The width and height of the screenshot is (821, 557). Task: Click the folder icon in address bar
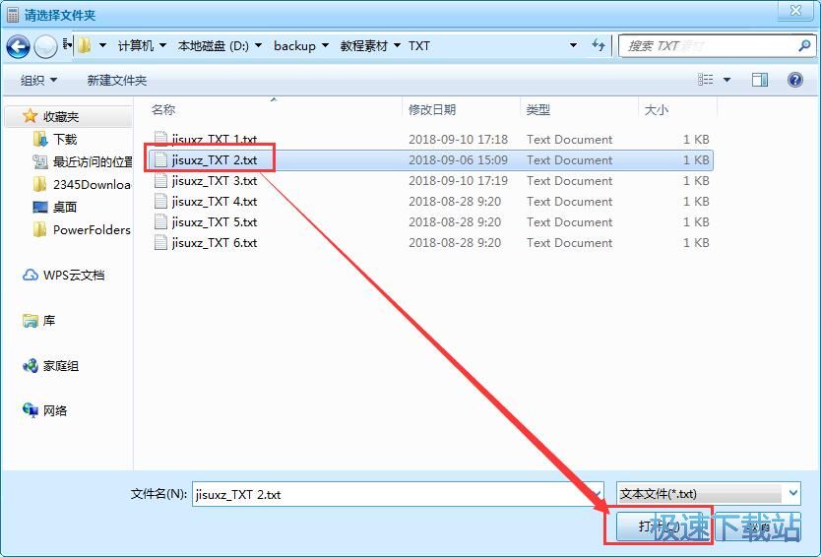point(84,46)
